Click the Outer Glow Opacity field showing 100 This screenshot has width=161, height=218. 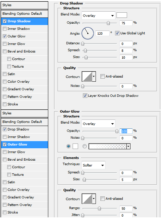click(126, 131)
